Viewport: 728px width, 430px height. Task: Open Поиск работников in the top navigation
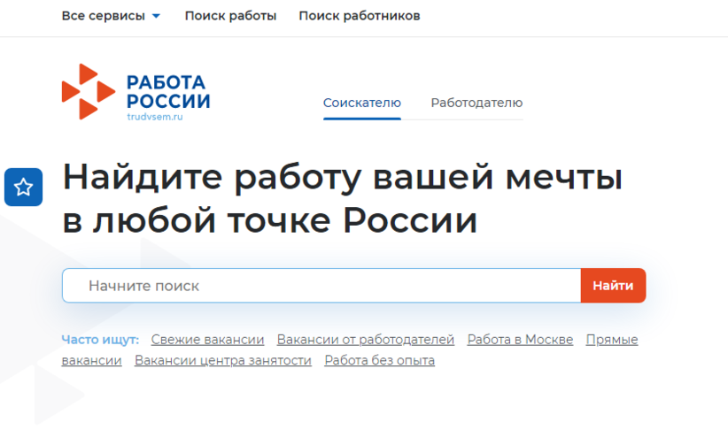point(360,16)
